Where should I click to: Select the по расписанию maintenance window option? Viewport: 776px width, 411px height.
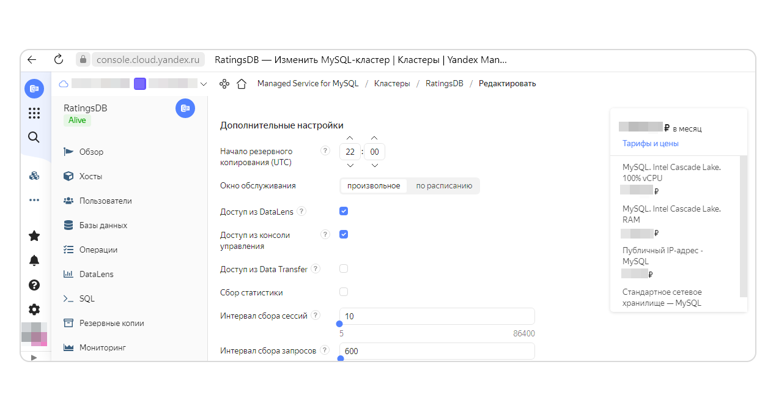pyautogui.click(x=444, y=186)
